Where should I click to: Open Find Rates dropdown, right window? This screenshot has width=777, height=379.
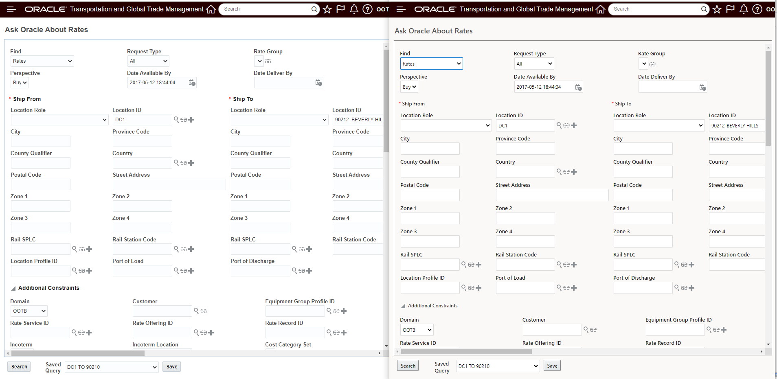432,64
